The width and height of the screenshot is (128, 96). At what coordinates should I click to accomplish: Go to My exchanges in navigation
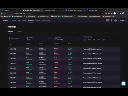click(x=46, y=20)
